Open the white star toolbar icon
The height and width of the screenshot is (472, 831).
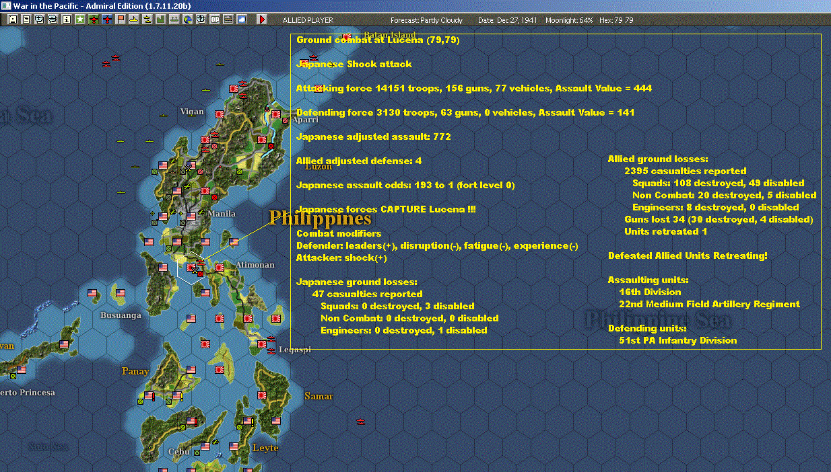tap(80, 19)
